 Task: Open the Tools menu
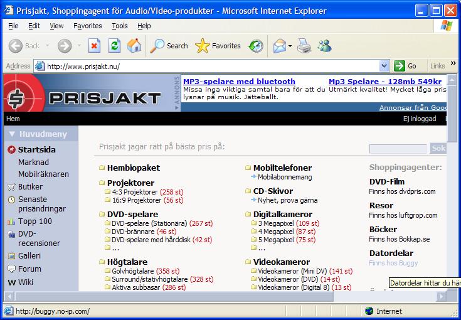pyautogui.click(x=120, y=26)
